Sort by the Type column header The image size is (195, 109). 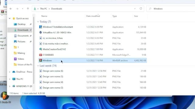115,16
